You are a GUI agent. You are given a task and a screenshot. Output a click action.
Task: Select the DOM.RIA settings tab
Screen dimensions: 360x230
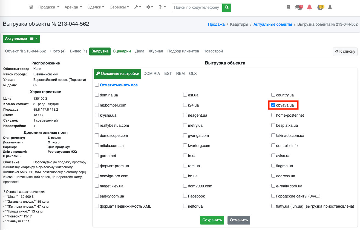pyautogui.click(x=152, y=73)
